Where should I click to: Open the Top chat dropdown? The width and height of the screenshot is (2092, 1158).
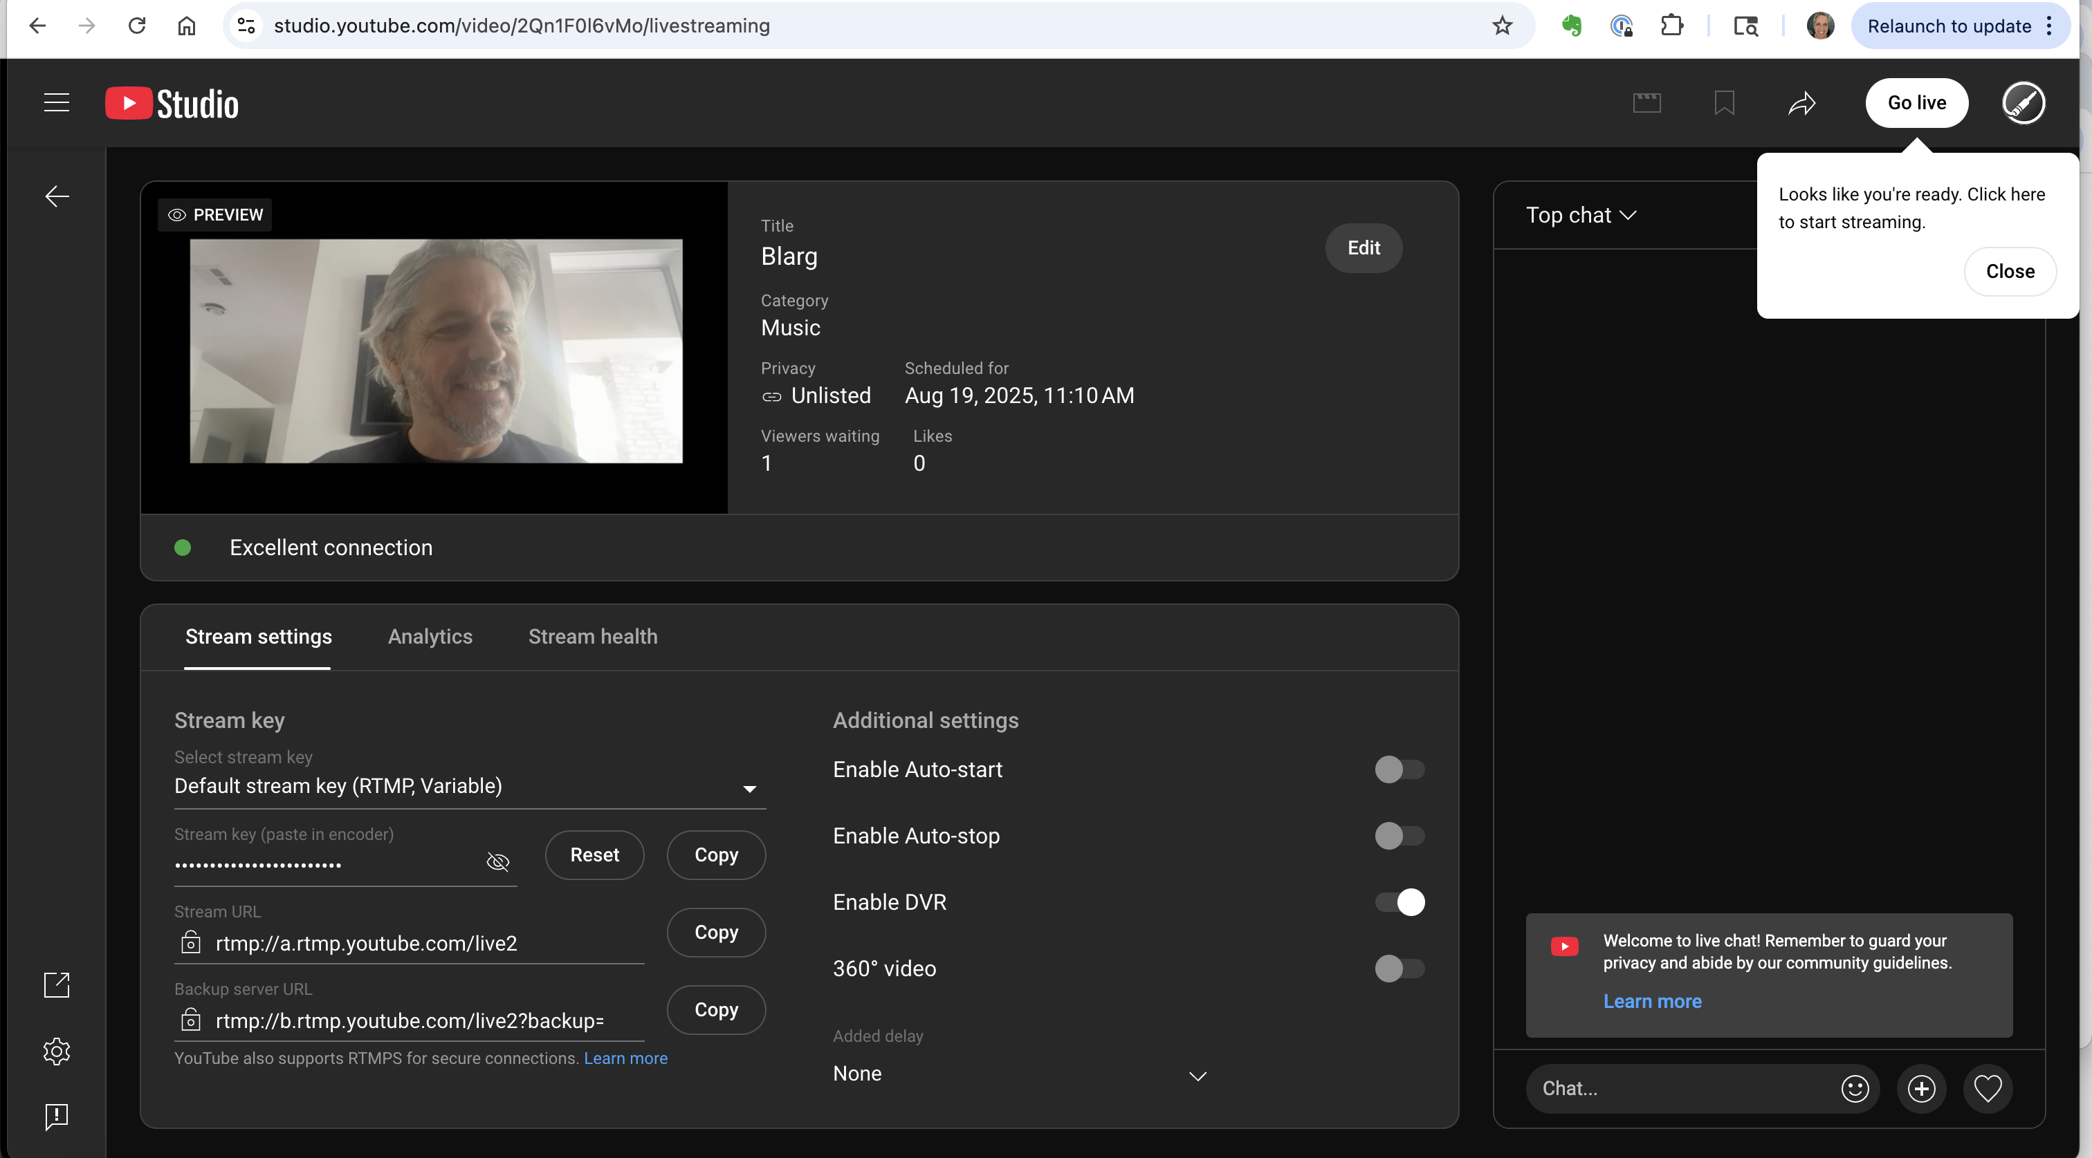tap(1580, 215)
